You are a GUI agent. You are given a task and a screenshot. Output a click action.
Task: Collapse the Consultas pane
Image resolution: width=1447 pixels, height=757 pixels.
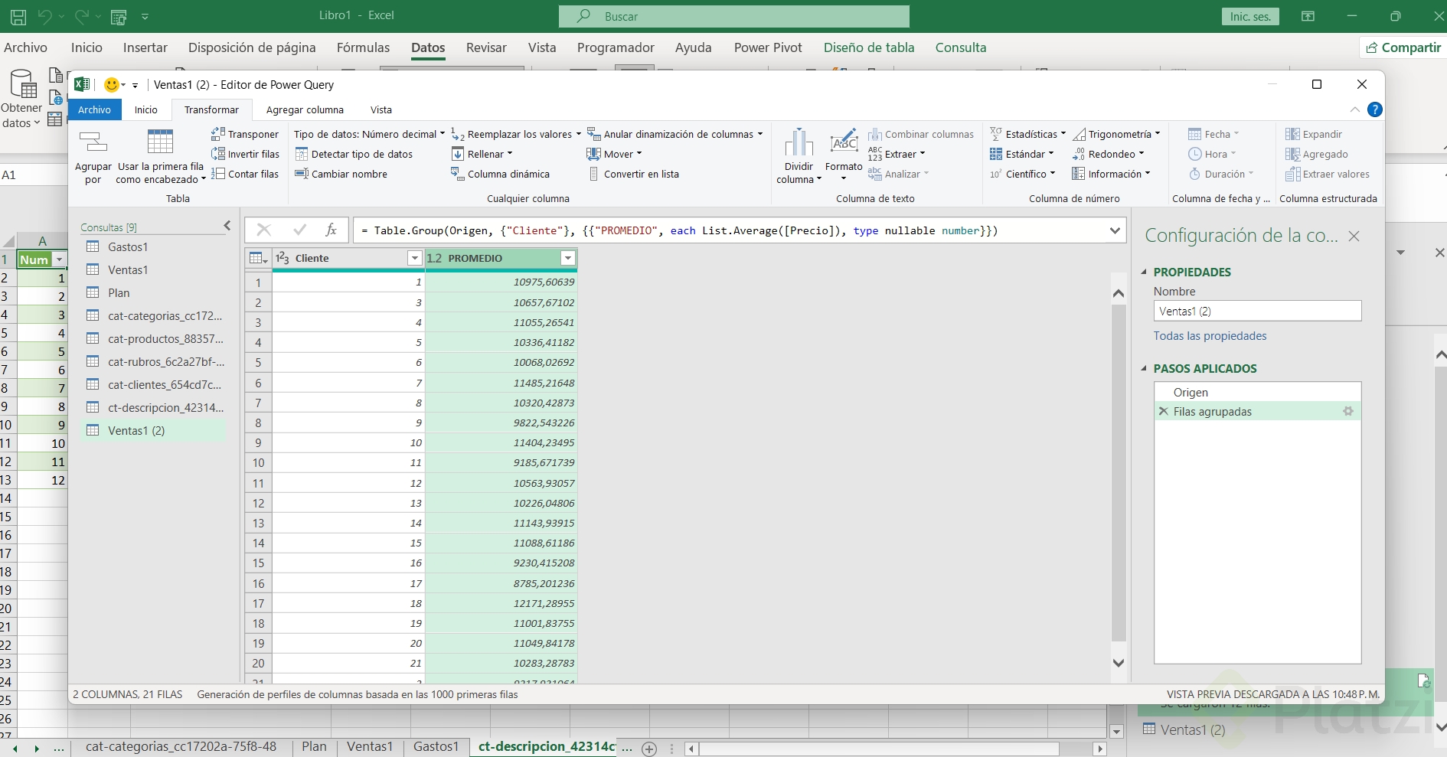tap(227, 226)
